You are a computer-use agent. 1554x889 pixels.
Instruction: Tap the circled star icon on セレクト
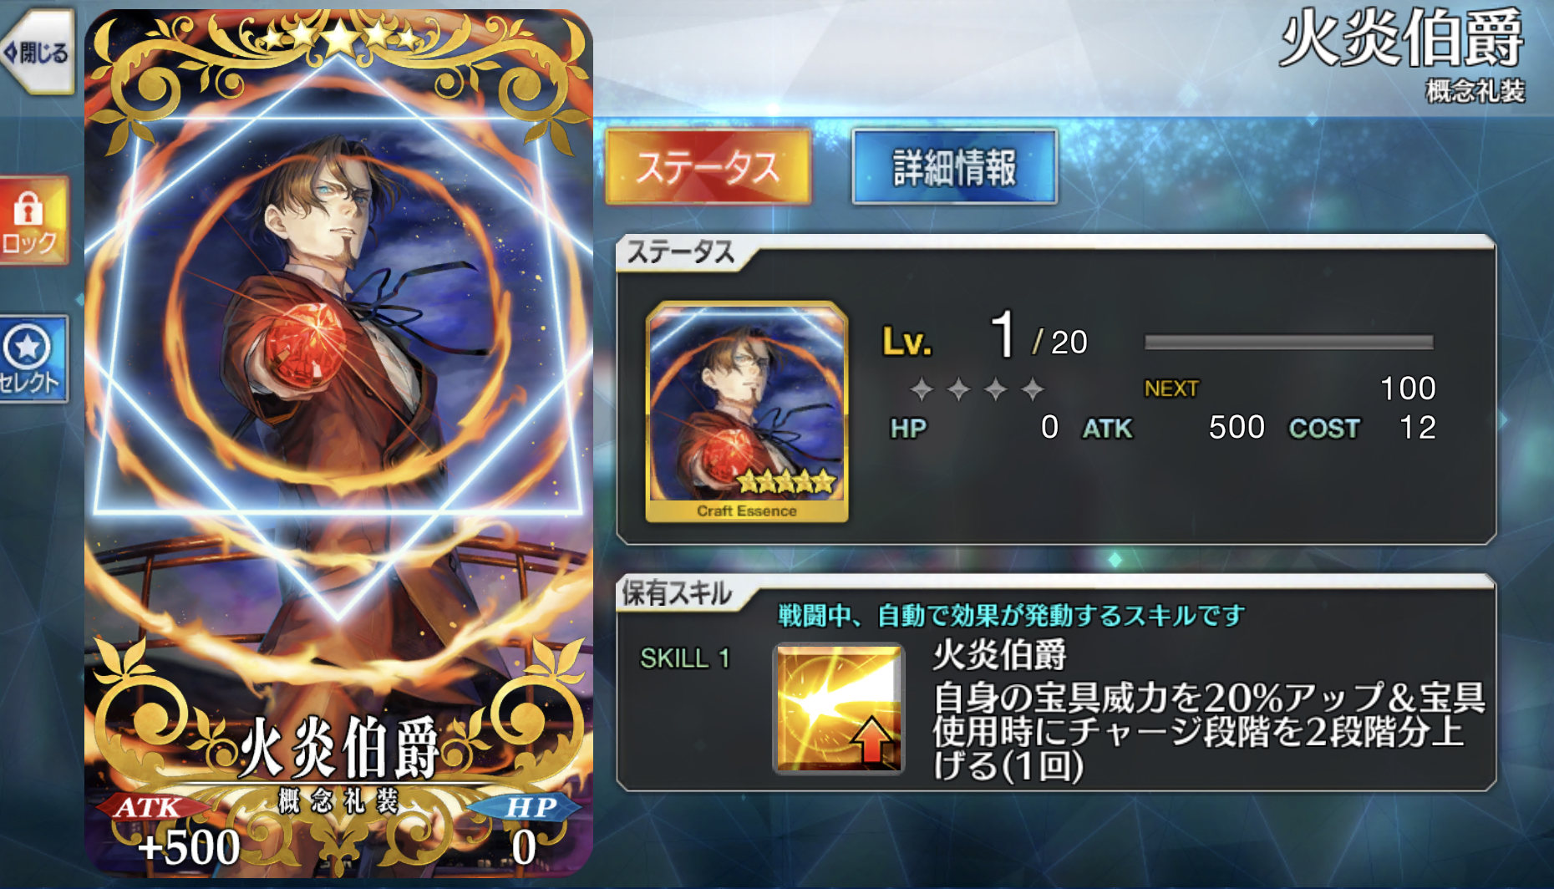27,346
